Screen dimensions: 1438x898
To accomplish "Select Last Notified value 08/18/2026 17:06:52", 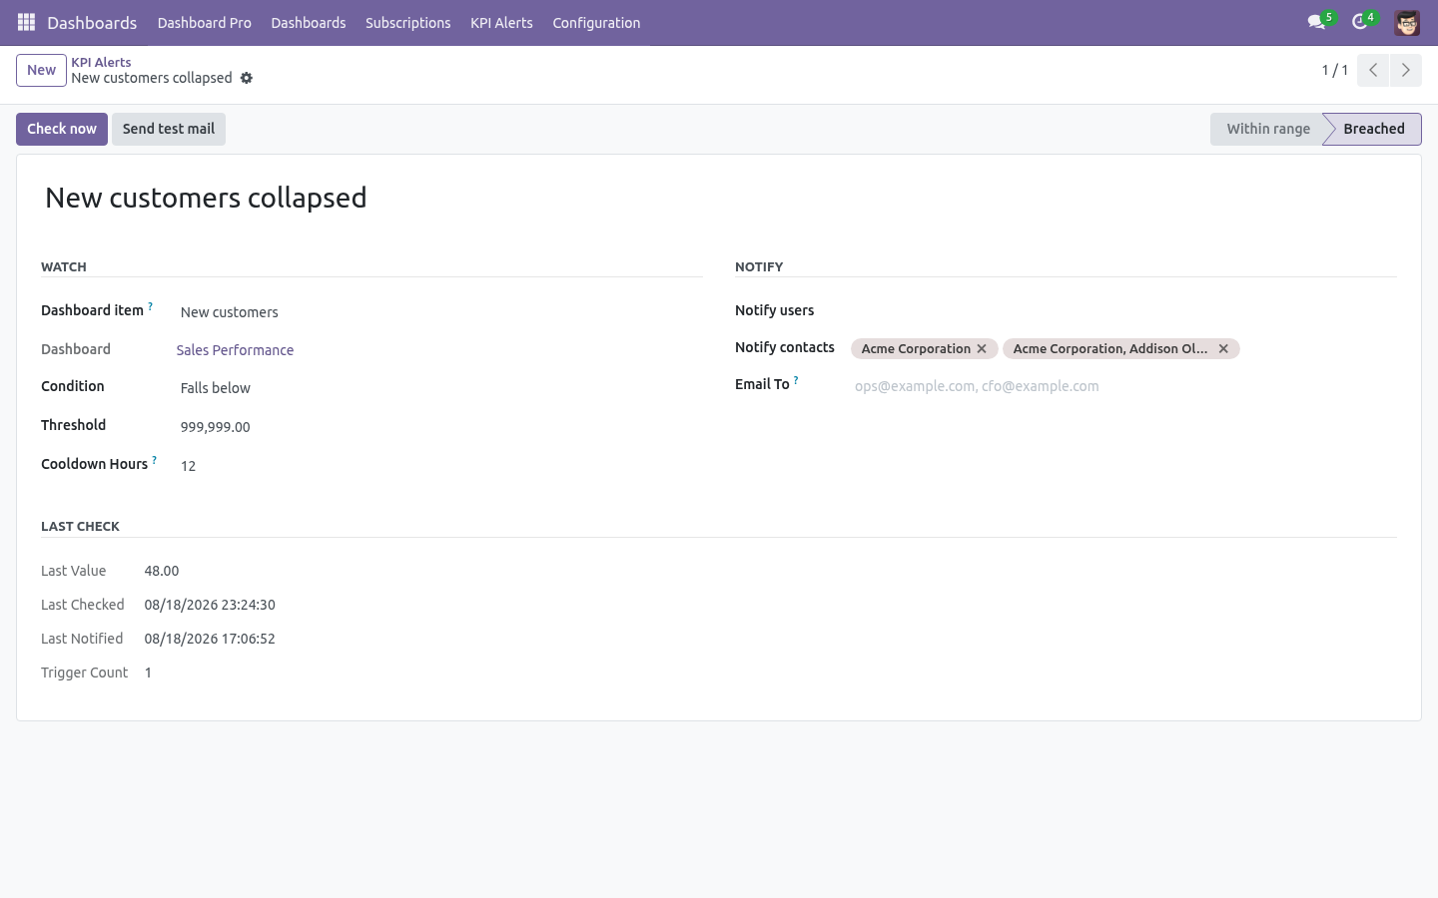I will [210, 639].
